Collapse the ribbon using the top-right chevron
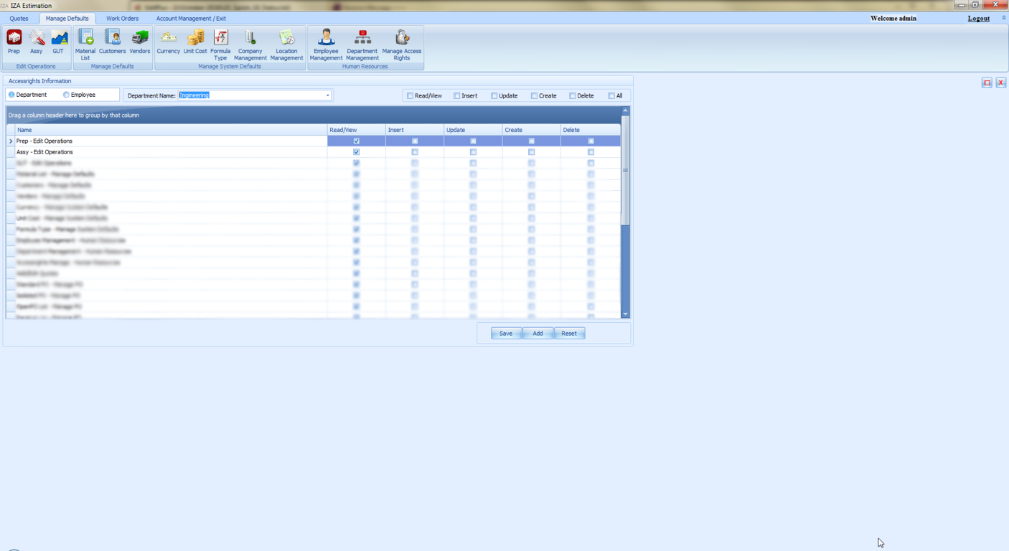 [1003, 18]
